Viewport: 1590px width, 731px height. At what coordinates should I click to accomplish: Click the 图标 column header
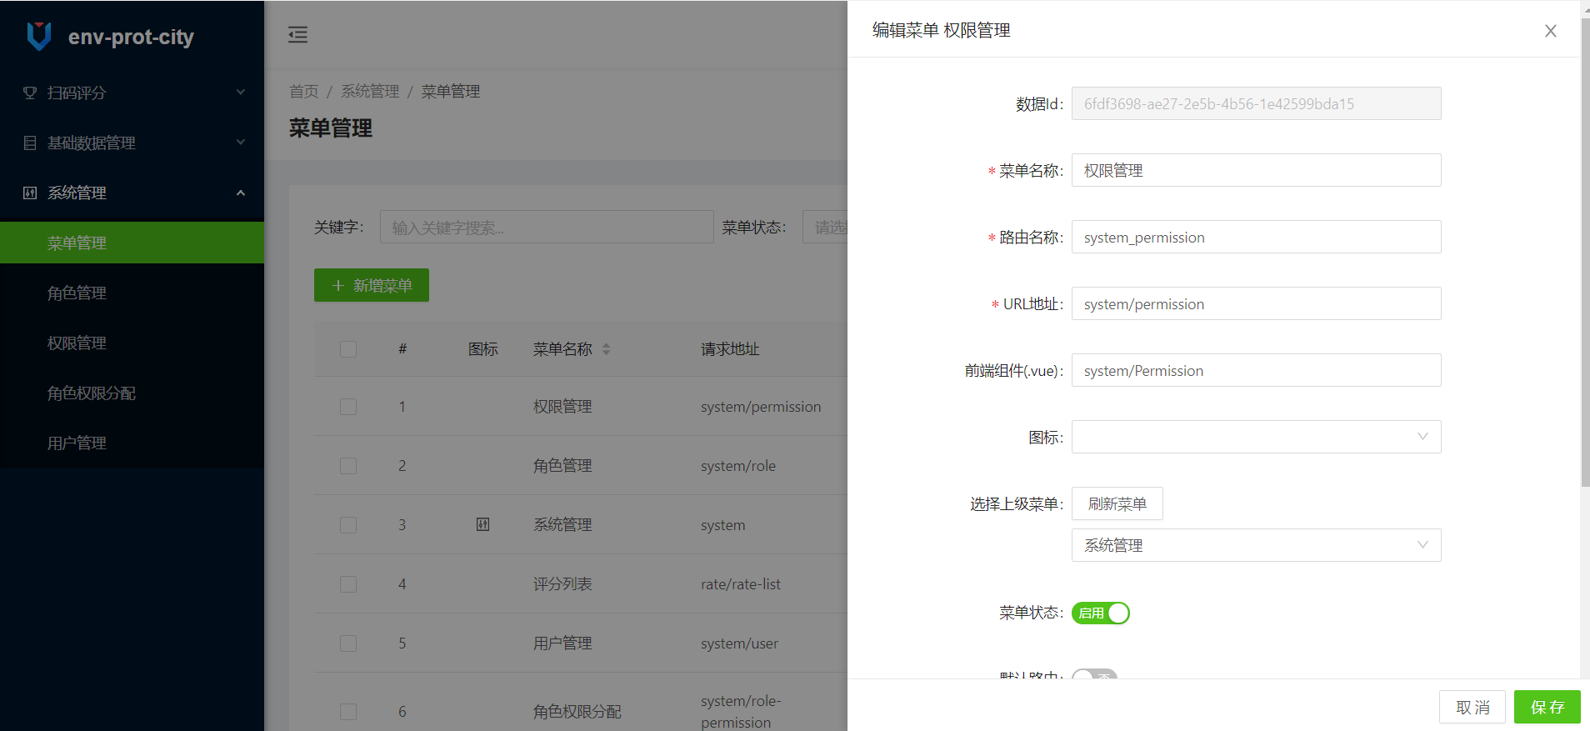483,349
